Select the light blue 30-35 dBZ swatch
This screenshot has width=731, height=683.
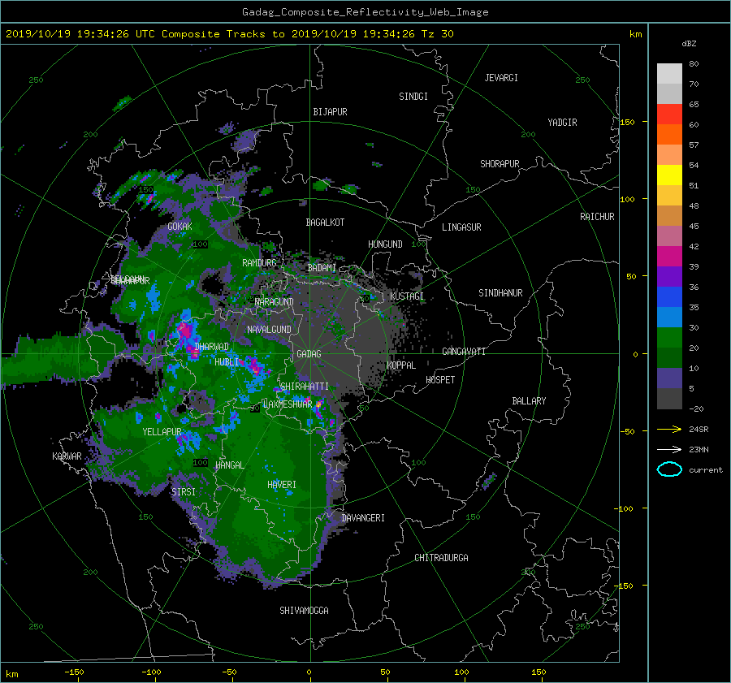[x=669, y=317]
